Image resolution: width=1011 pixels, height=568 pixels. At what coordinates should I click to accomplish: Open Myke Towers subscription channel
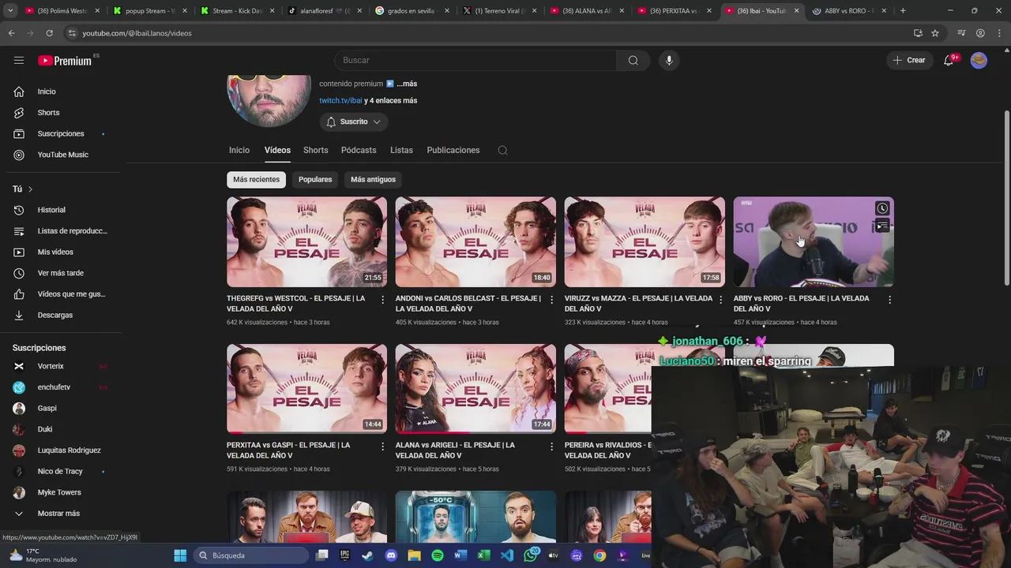tap(60, 492)
